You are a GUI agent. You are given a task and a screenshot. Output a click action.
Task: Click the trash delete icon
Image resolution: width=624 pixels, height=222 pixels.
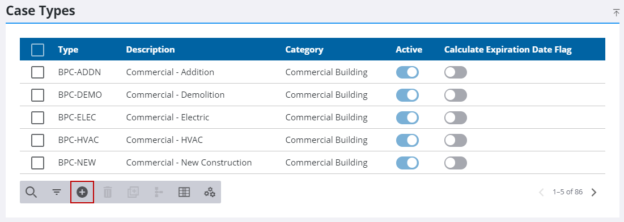[x=108, y=192]
